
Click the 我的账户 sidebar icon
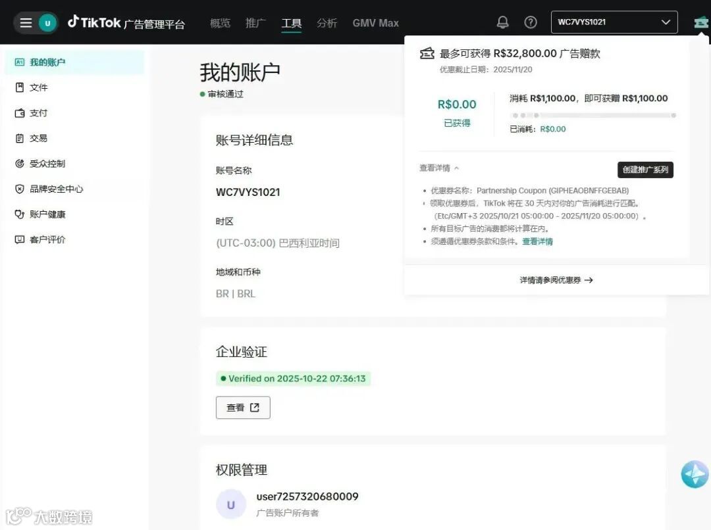click(20, 62)
